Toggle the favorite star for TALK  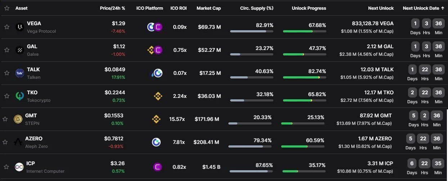(6, 73)
